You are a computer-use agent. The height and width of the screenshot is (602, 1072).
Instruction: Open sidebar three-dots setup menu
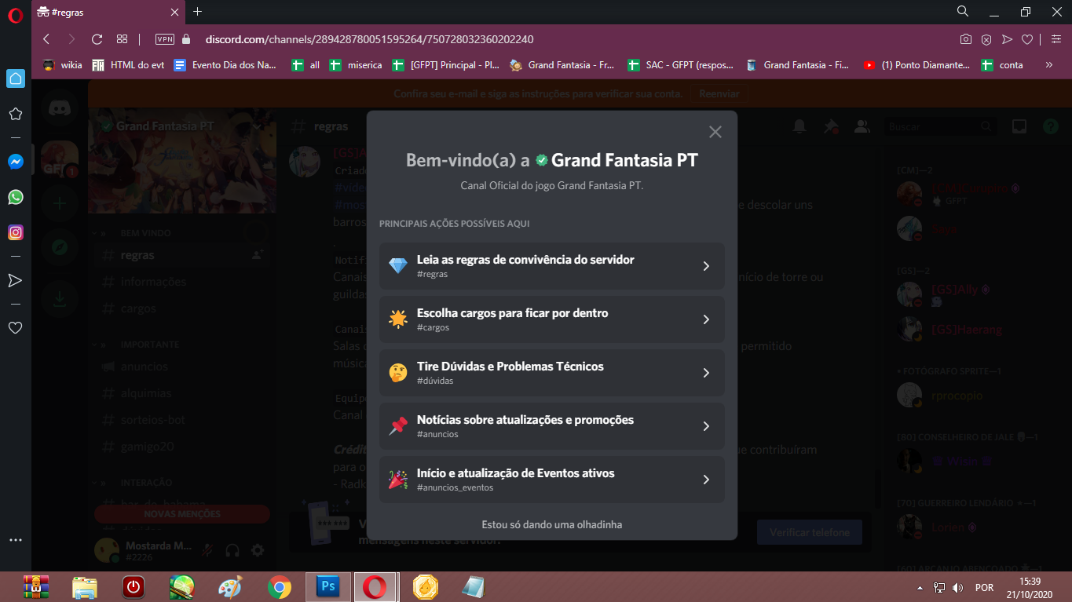pyautogui.click(x=15, y=540)
